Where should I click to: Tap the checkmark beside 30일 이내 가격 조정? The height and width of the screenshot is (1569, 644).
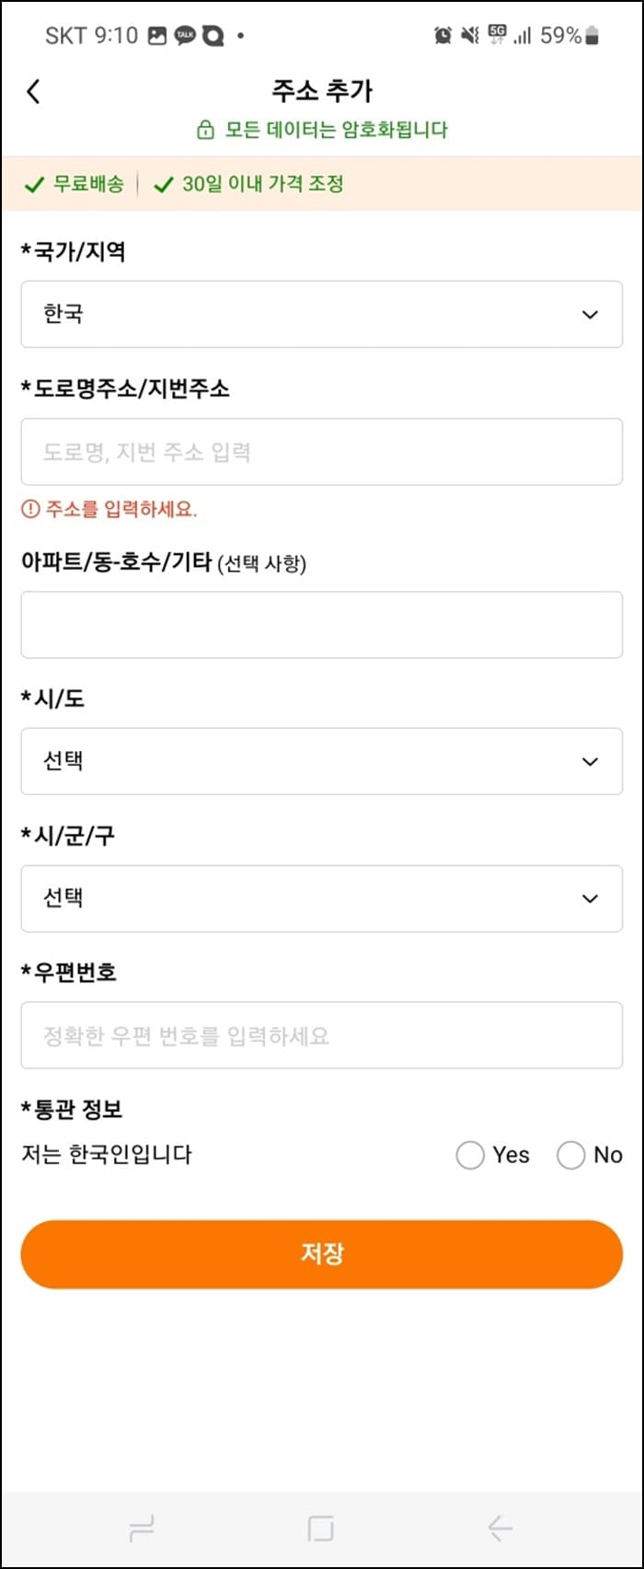164,184
